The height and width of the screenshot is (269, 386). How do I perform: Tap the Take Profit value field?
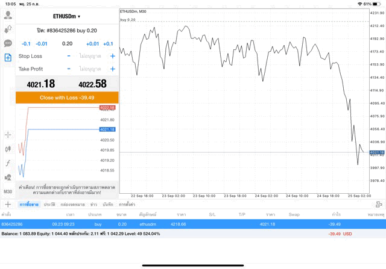coord(90,69)
